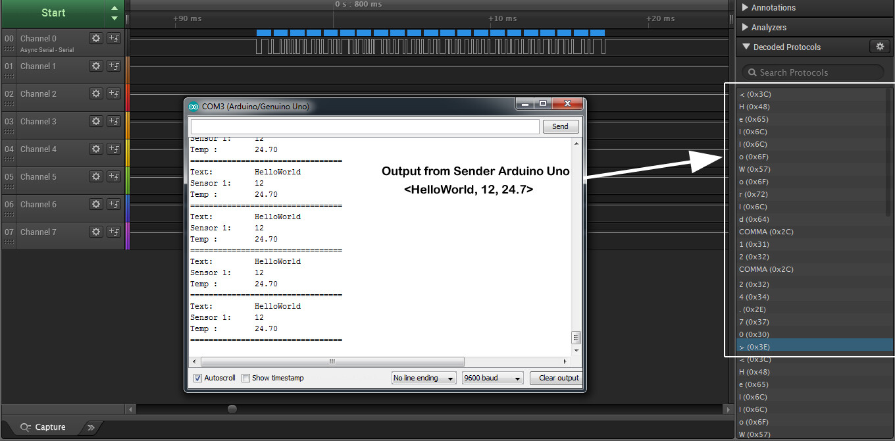This screenshot has height=441, width=895.
Task: Open Channel 6 settings gear
Action: pyautogui.click(x=96, y=204)
